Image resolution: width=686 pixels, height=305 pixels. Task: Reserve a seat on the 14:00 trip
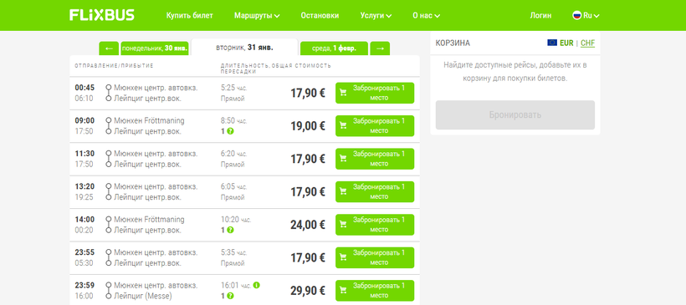375,225
